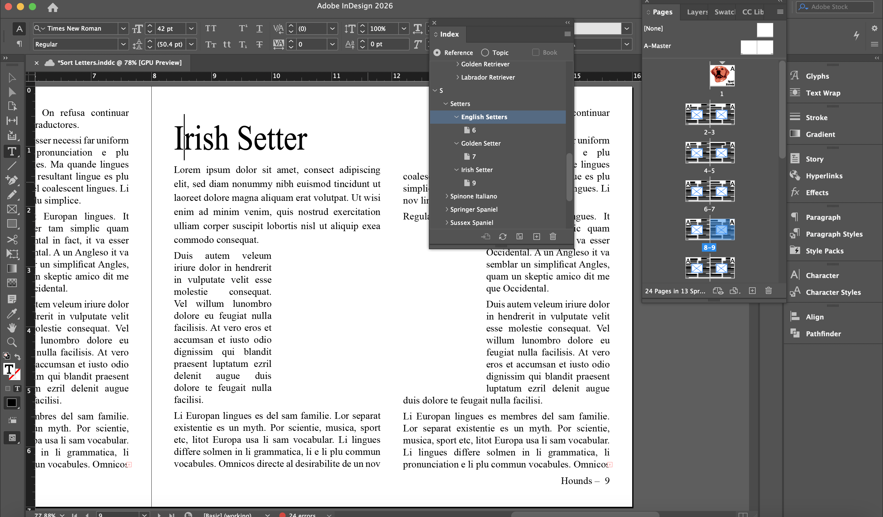Open the Sort Letters.indd document tab
Screen dimensions: 883x517
(x=119, y=63)
